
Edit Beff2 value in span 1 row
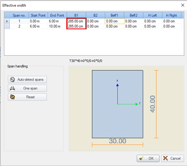134,21
